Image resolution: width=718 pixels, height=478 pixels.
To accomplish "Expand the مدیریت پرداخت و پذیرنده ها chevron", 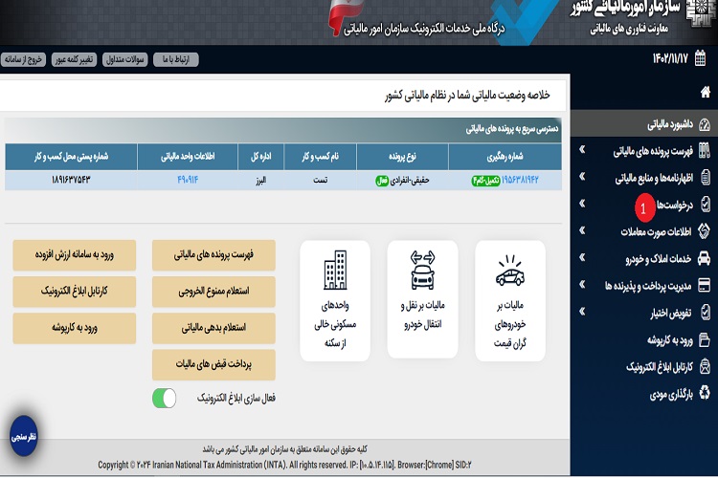I will click(x=582, y=285).
